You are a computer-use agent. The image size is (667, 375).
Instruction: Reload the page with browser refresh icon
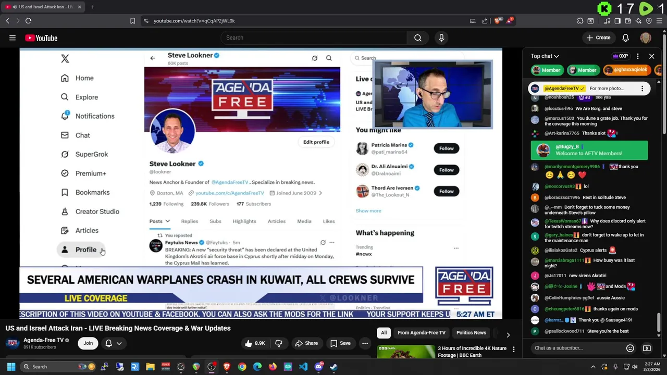pyautogui.click(x=28, y=21)
